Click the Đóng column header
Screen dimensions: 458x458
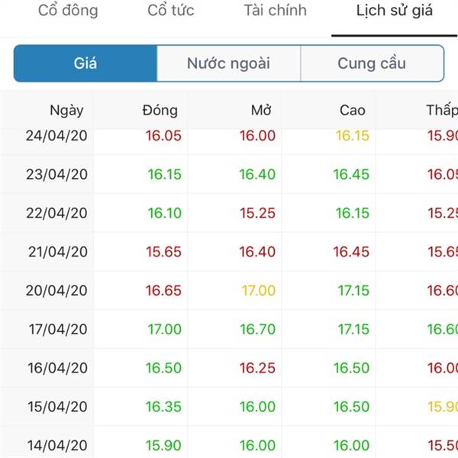[x=160, y=111]
